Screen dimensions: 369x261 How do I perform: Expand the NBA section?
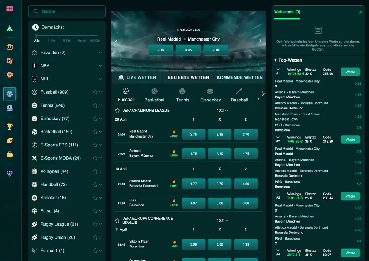coord(100,66)
